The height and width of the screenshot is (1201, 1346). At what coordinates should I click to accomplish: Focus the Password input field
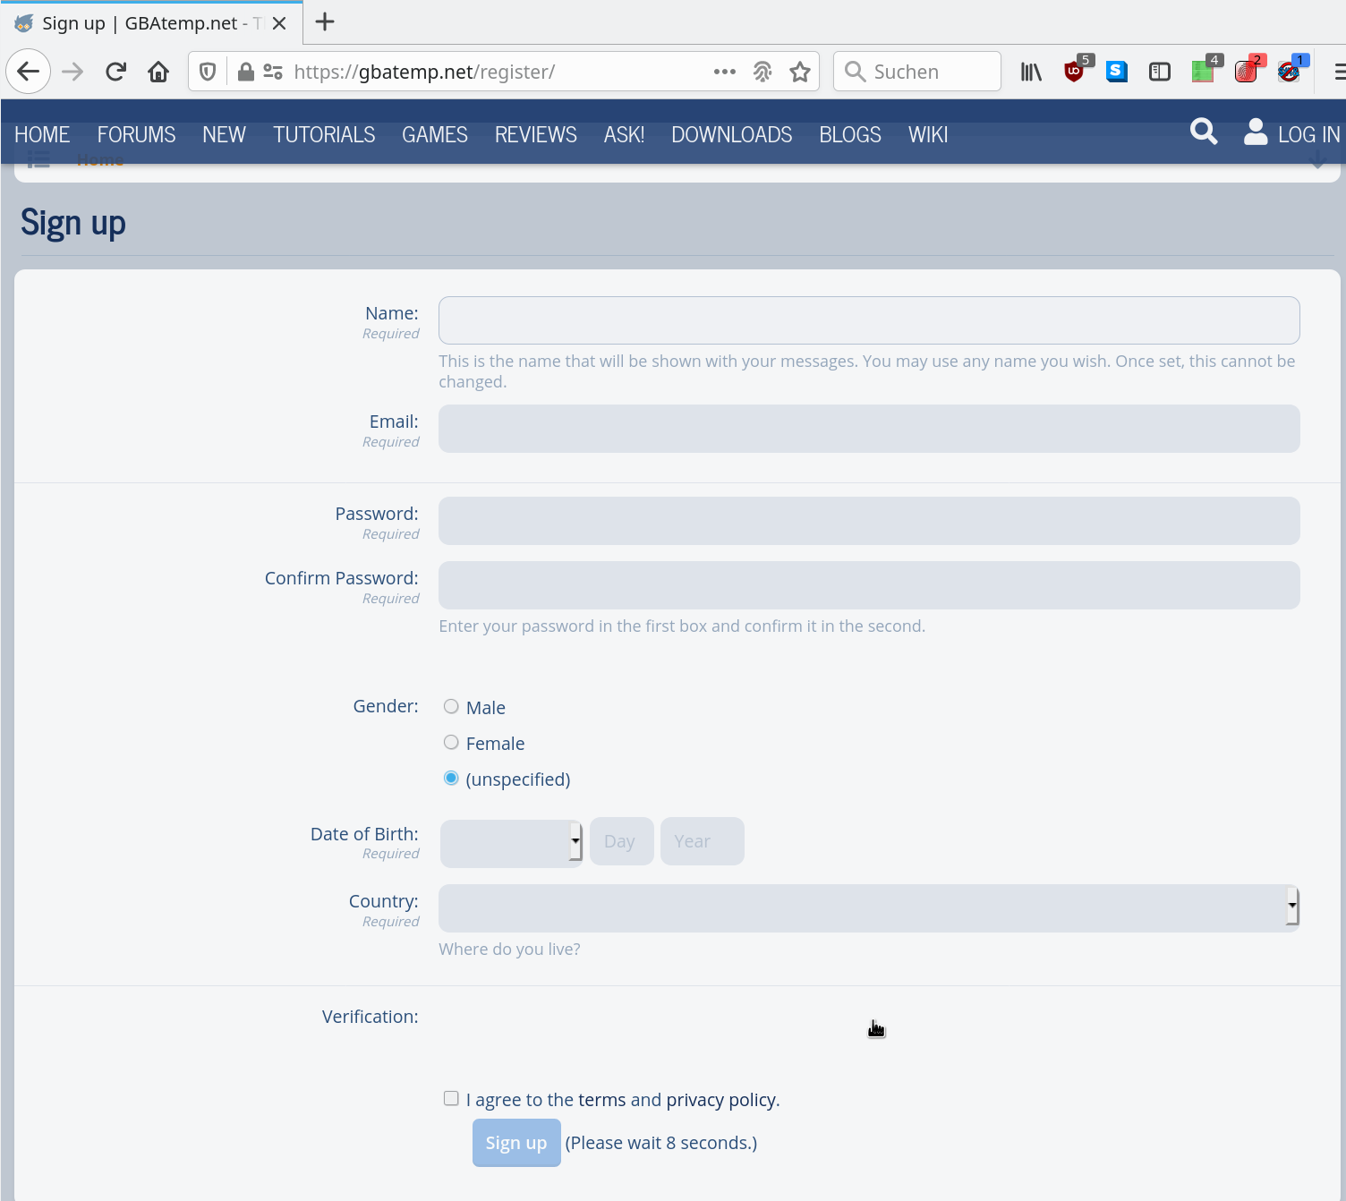[x=869, y=521]
